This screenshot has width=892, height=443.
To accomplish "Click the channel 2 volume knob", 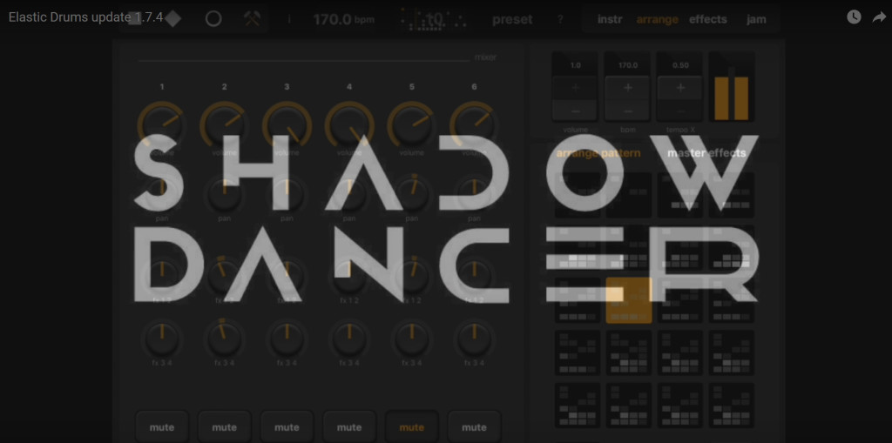I will tap(224, 125).
